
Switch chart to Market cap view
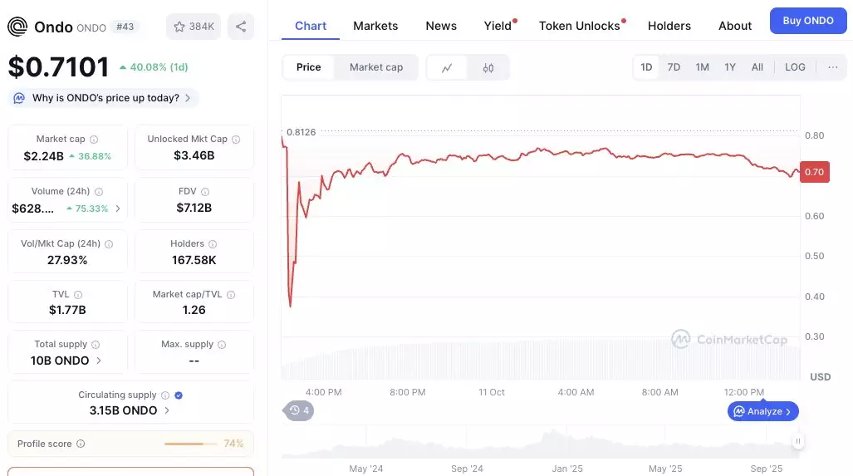pos(376,67)
